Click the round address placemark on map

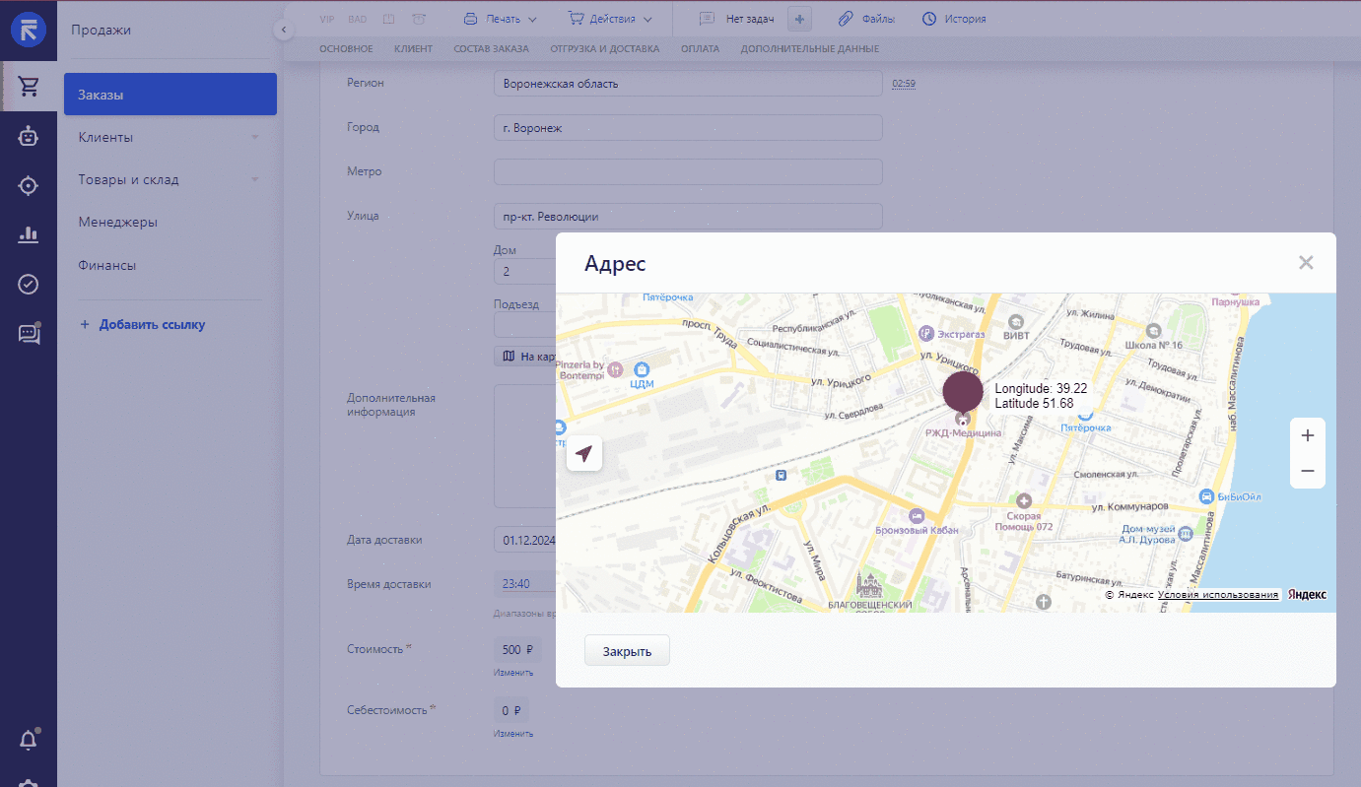tap(963, 392)
